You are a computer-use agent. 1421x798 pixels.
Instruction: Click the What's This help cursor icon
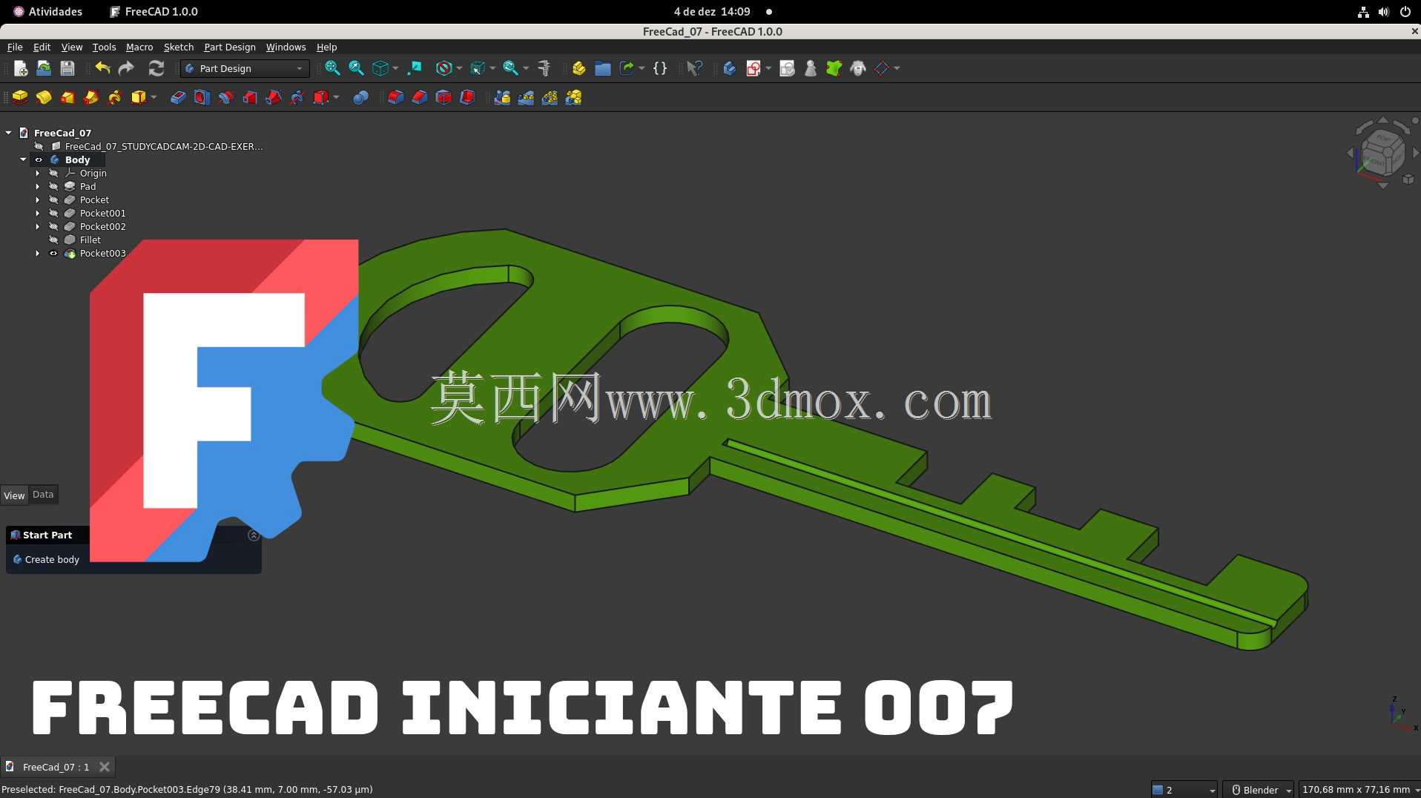coord(694,68)
